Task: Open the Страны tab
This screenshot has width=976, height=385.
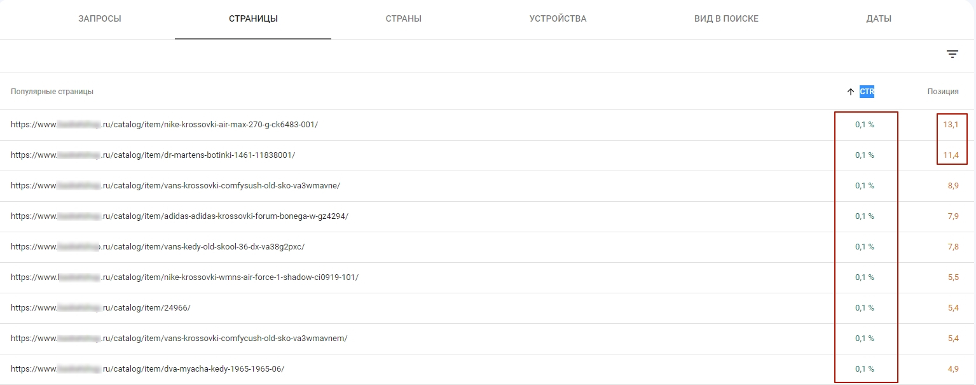Action: coord(403,19)
